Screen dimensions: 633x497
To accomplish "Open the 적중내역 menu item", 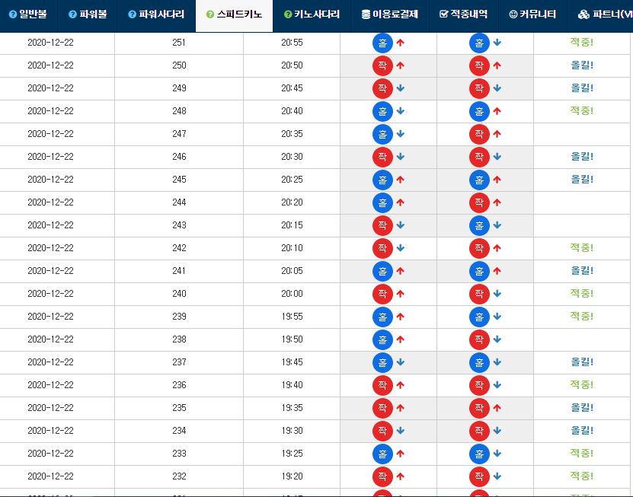I will 463,14.
